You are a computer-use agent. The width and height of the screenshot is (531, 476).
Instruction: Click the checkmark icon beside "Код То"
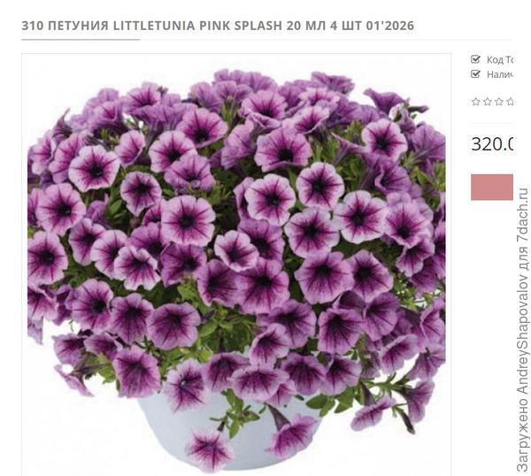click(x=475, y=60)
